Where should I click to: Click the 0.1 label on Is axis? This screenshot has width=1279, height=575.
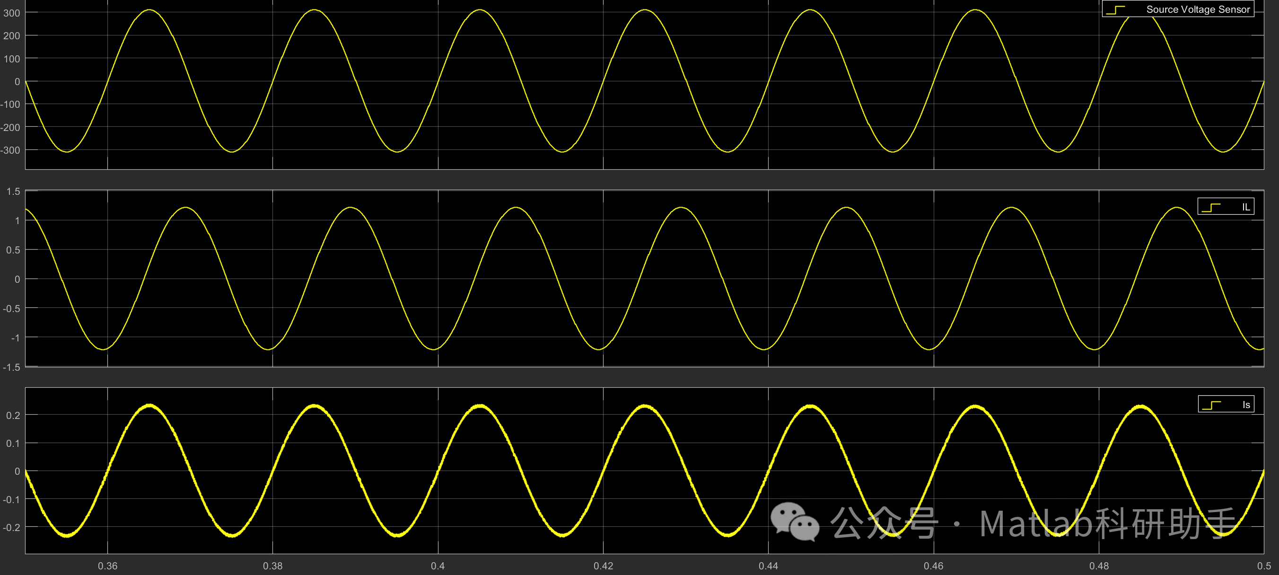point(13,443)
